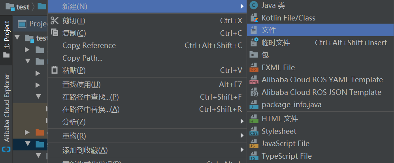Open the 新建(N) submenu

coord(147,7)
